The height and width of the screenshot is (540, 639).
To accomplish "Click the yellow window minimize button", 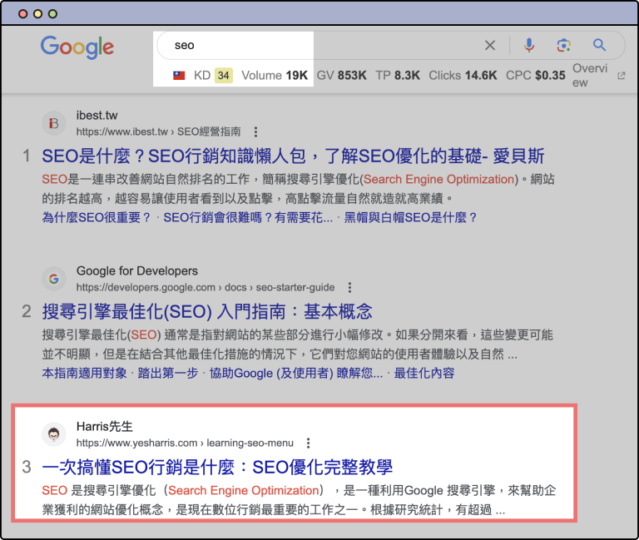I will (x=38, y=14).
